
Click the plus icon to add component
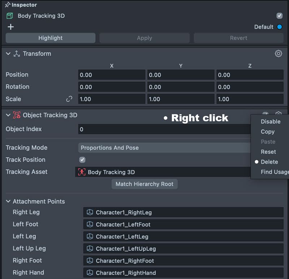[x=10, y=27]
